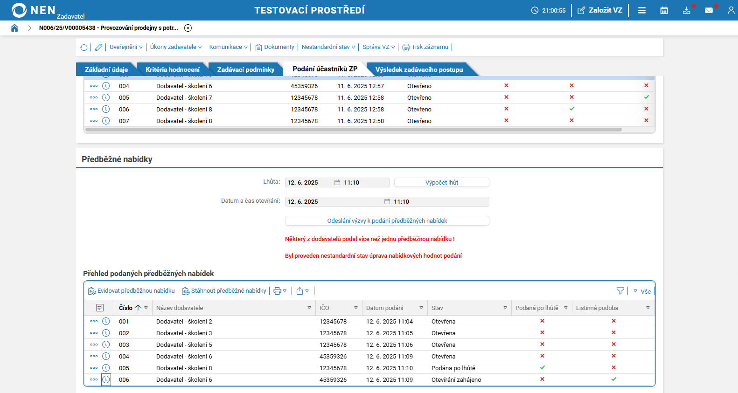Open downloads icon in header
738x393 pixels.
[686, 10]
